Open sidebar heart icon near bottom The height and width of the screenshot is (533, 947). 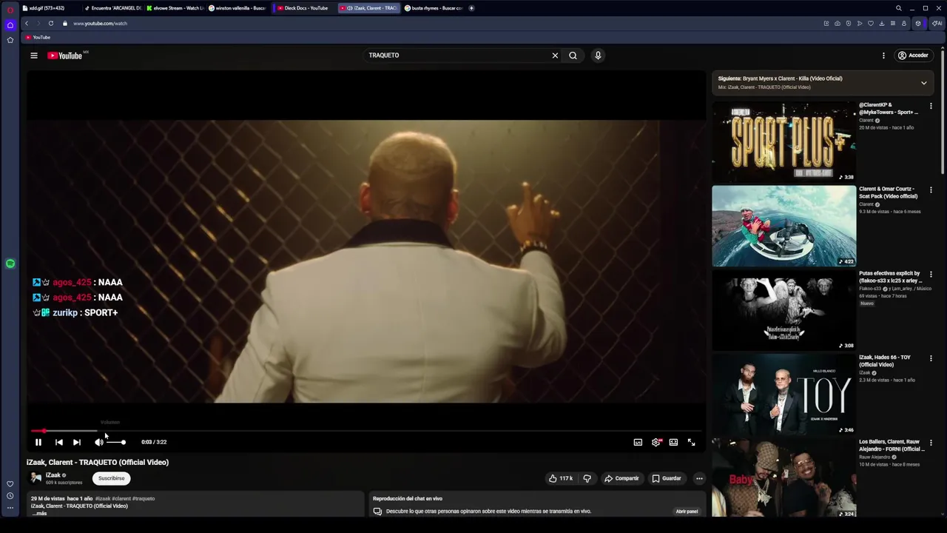click(10, 484)
